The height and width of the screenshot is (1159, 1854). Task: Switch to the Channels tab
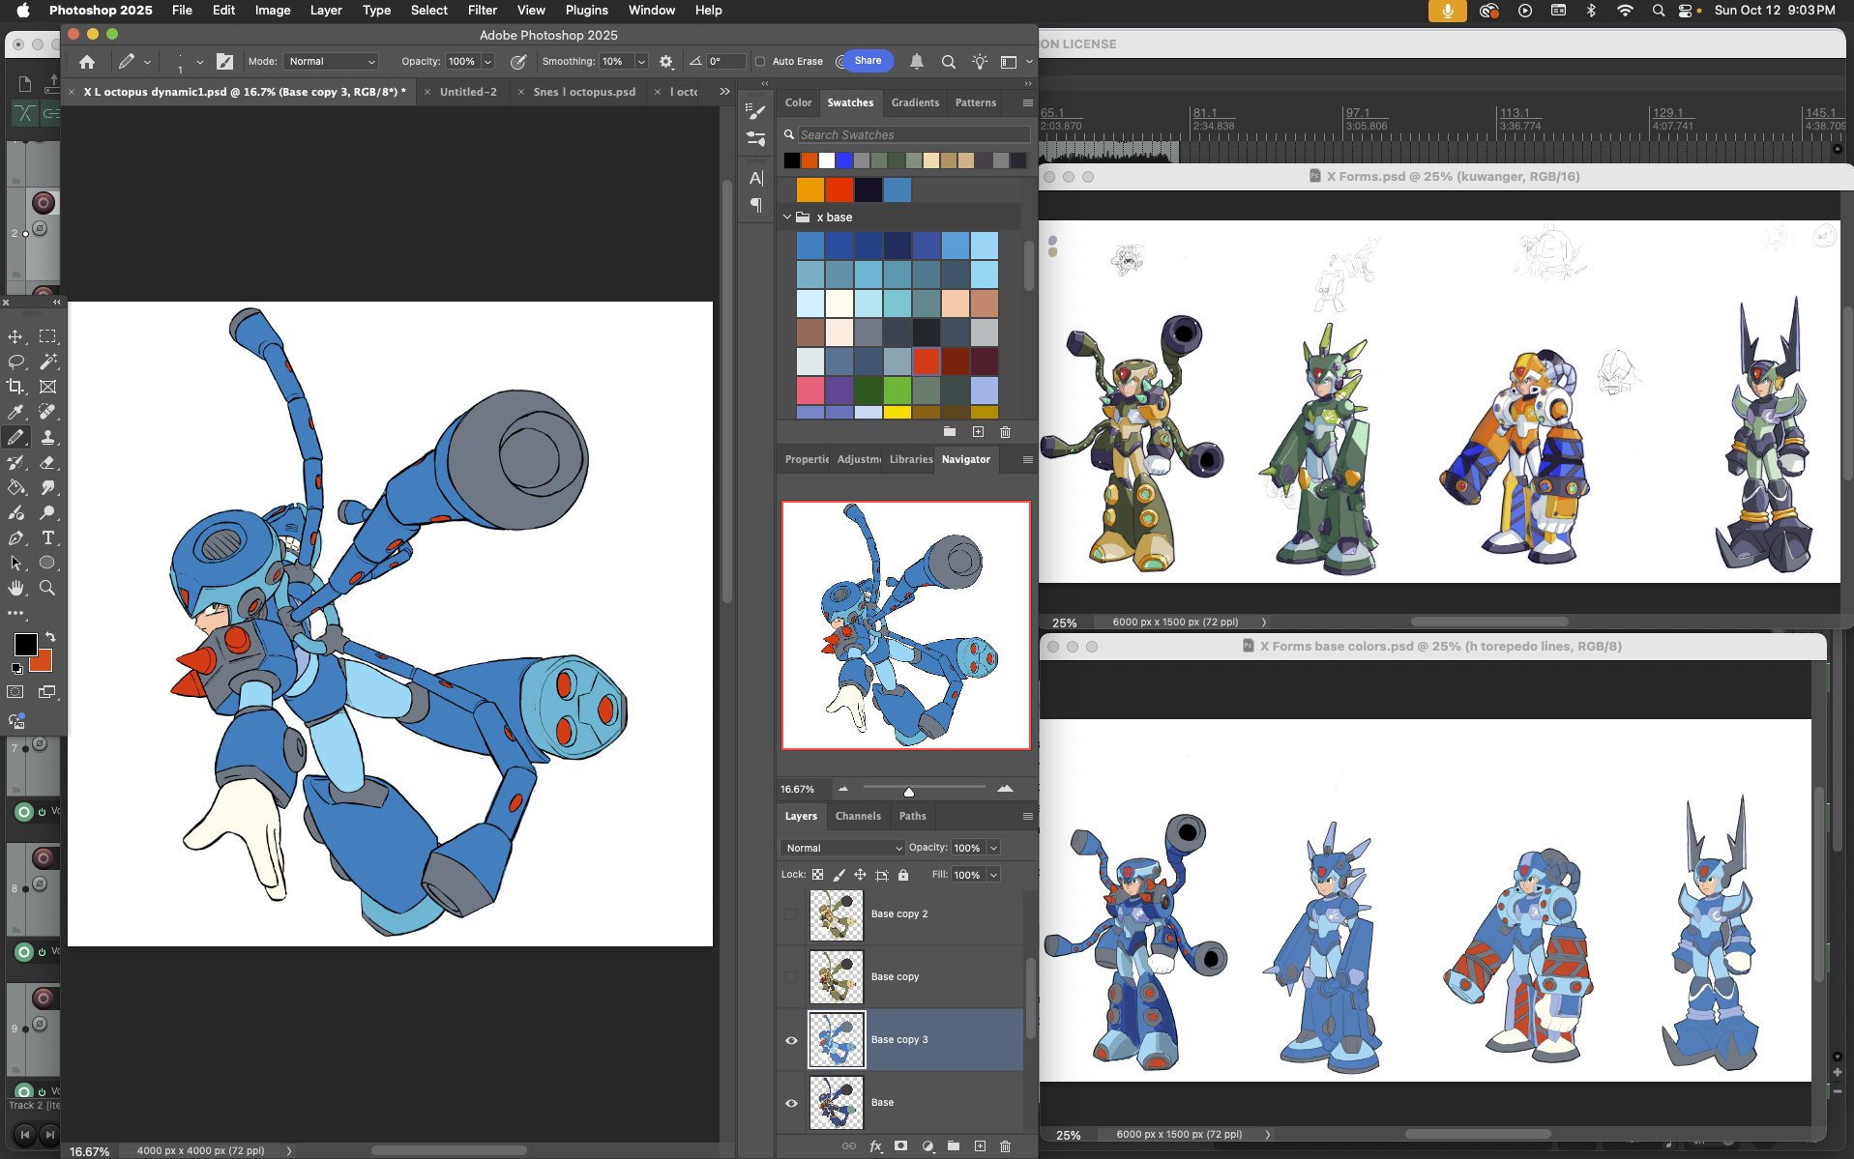858,816
